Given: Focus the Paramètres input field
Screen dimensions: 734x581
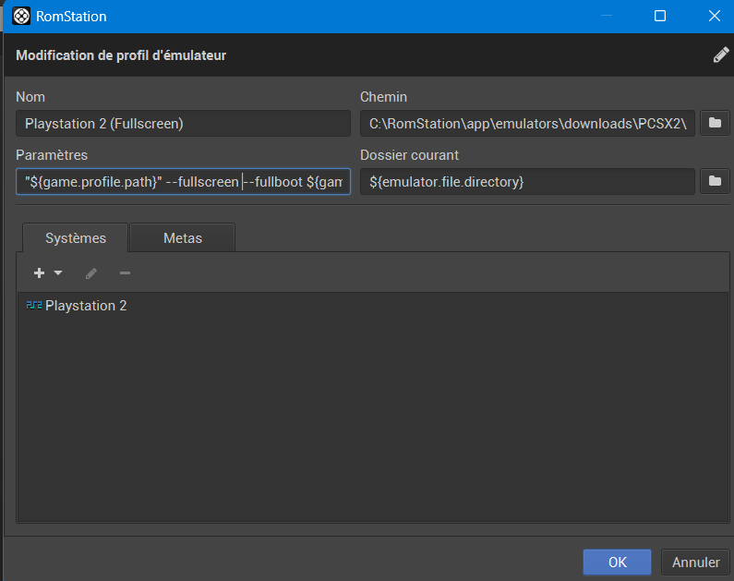Looking at the screenshot, I should point(183,182).
